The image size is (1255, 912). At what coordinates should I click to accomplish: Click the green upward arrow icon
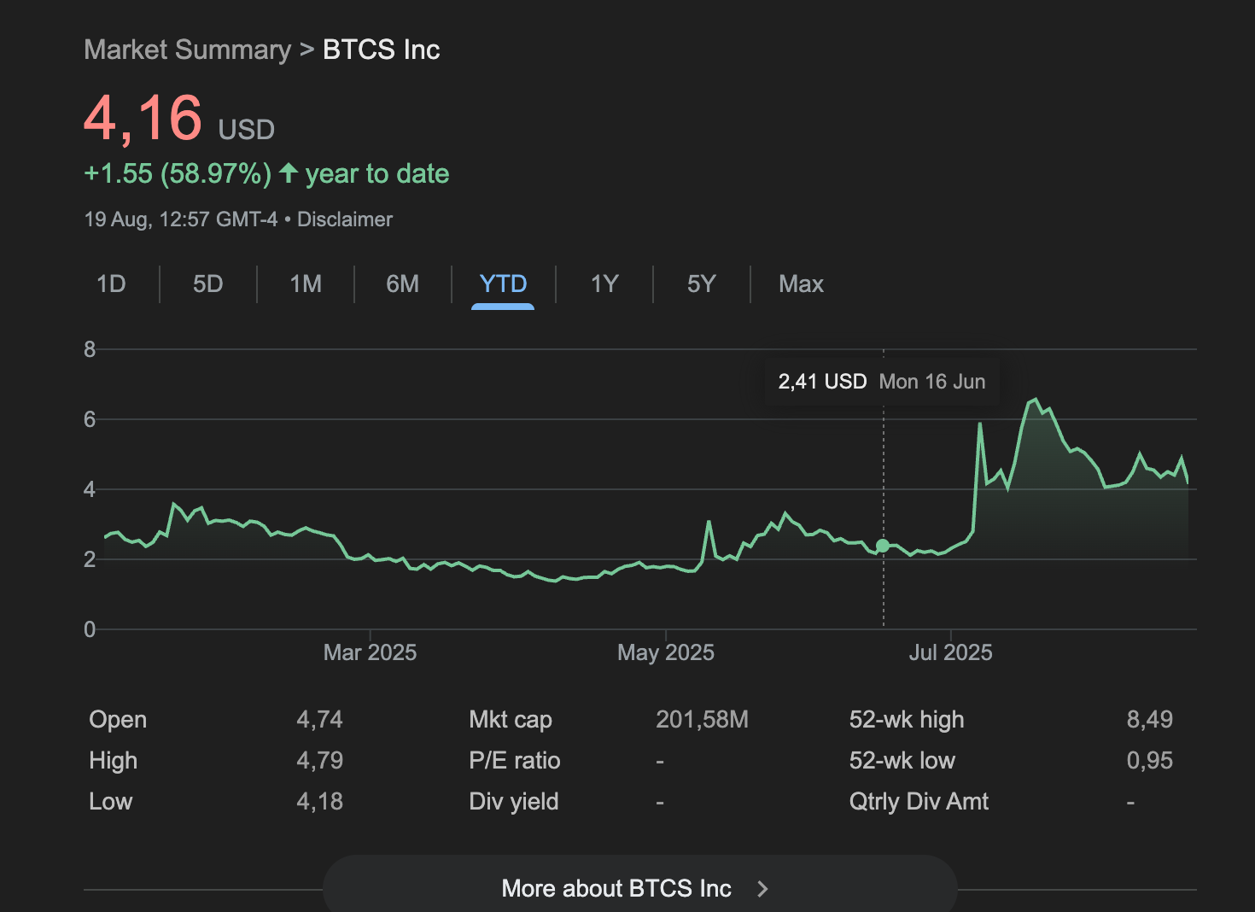(x=289, y=173)
